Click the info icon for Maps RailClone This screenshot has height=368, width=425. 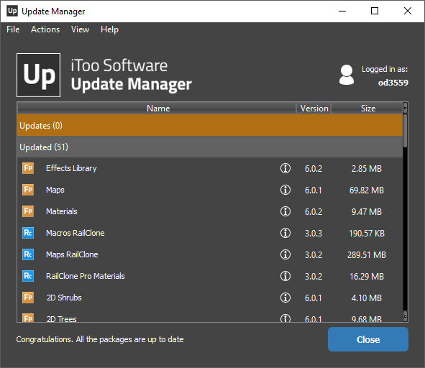(285, 254)
